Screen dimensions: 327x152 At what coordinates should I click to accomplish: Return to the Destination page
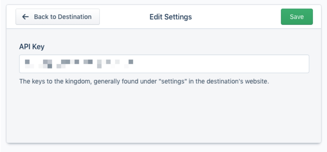click(58, 17)
